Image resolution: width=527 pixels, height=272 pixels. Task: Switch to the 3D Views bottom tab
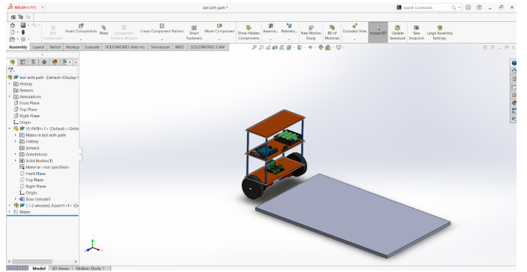coord(61,268)
